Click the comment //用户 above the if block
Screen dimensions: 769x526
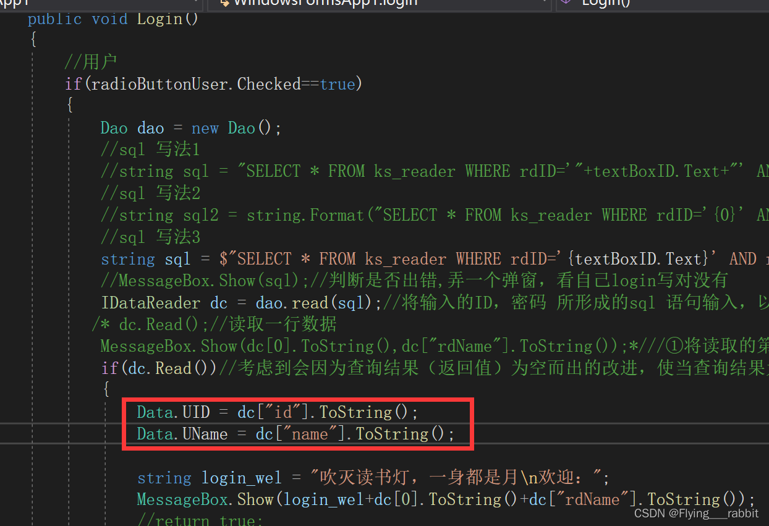point(93,61)
